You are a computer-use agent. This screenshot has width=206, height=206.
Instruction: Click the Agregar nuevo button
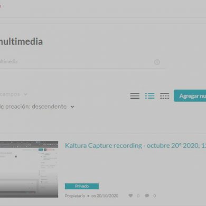190,96
